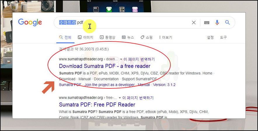Tap the purple iTunes icon on background tablet
This screenshot has height=131, width=258.
pyautogui.click(x=135, y=9)
